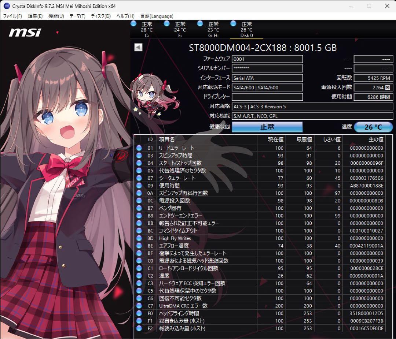Click the status orb for リードエラーレート
This screenshot has height=339, width=396.
click(139, 148)
